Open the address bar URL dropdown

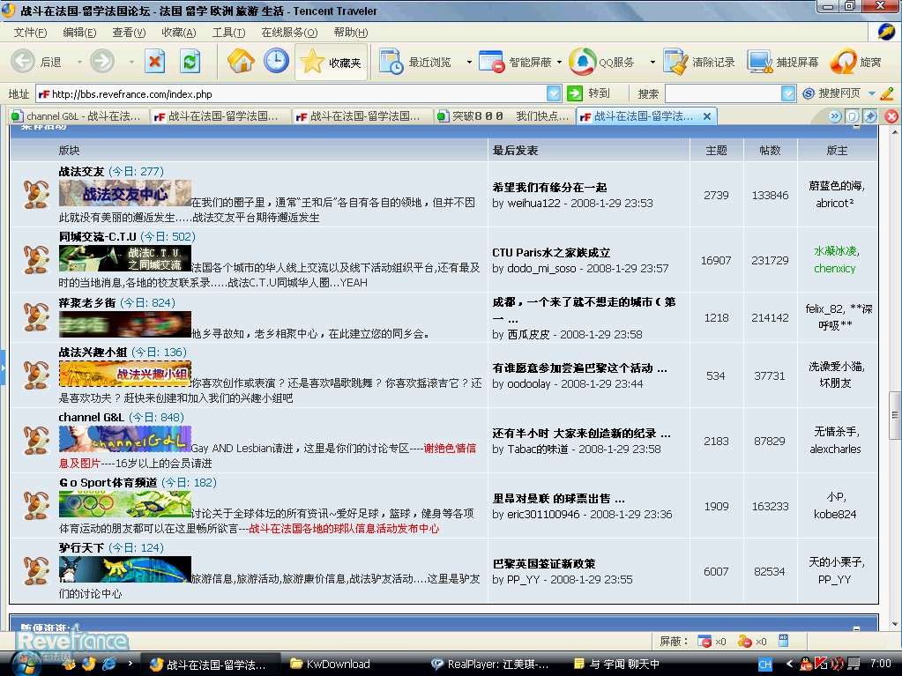pos(554,93)
